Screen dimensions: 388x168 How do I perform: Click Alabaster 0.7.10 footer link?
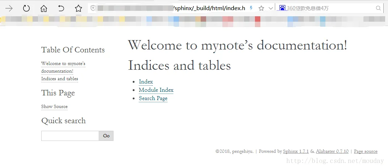332,151
